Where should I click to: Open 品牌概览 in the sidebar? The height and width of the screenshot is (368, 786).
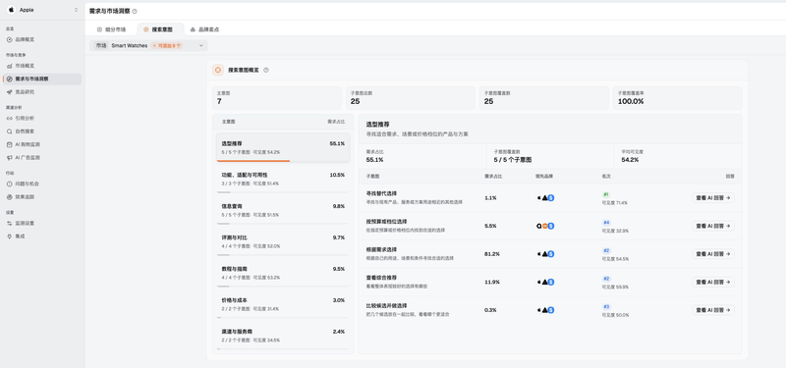tap(42, 39)
